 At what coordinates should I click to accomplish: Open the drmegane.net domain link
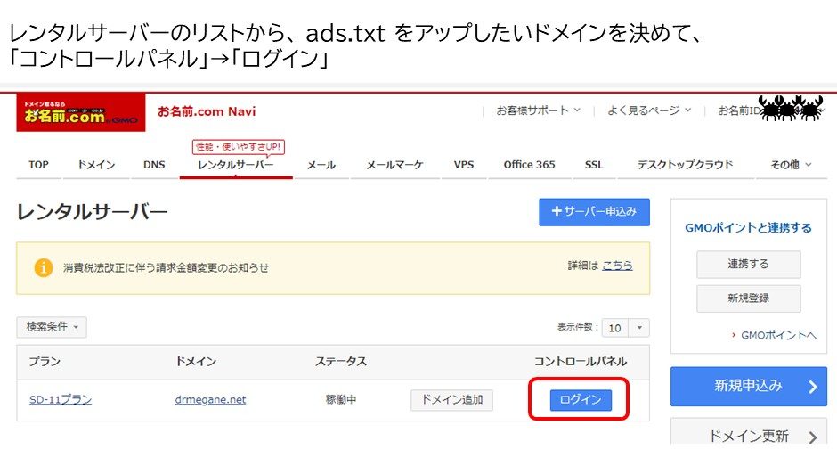coord(210,399)
